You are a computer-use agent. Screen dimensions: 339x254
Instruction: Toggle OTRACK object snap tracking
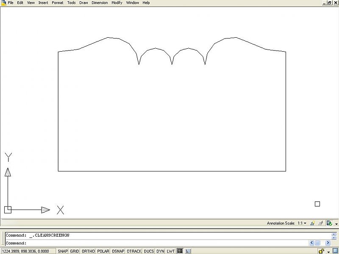click(x=134, y=251)
